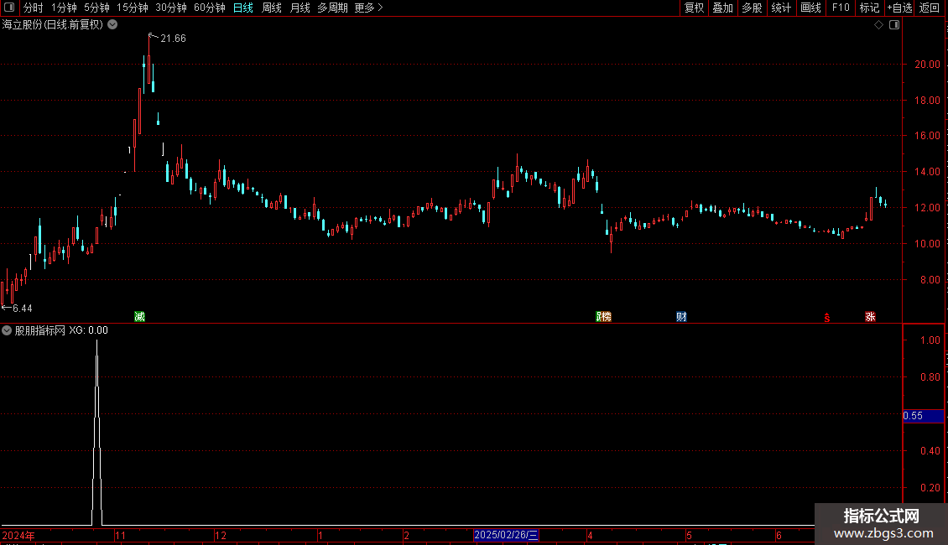Click the 返回 back button
The image size is (948, 545).
[930, 8]
